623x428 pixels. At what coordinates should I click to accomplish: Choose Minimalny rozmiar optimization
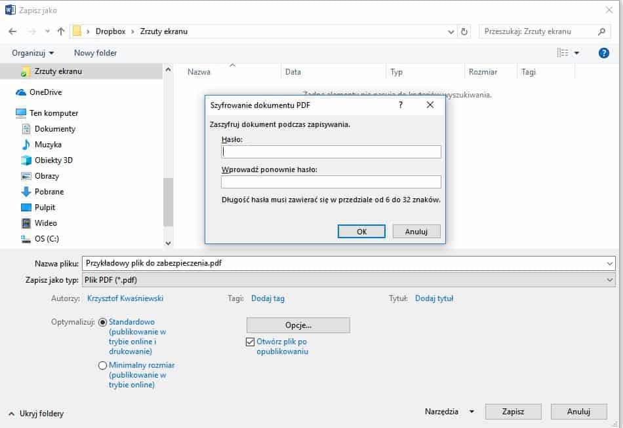(x=102, y=365)
